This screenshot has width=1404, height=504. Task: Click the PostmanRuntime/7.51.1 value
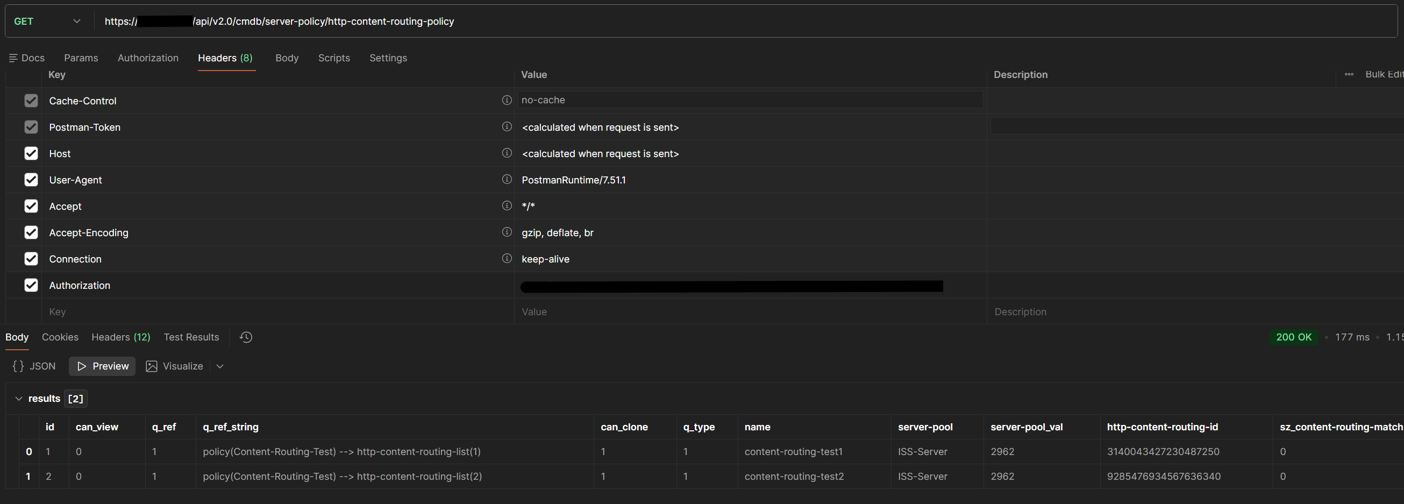[x=574, y=180]
